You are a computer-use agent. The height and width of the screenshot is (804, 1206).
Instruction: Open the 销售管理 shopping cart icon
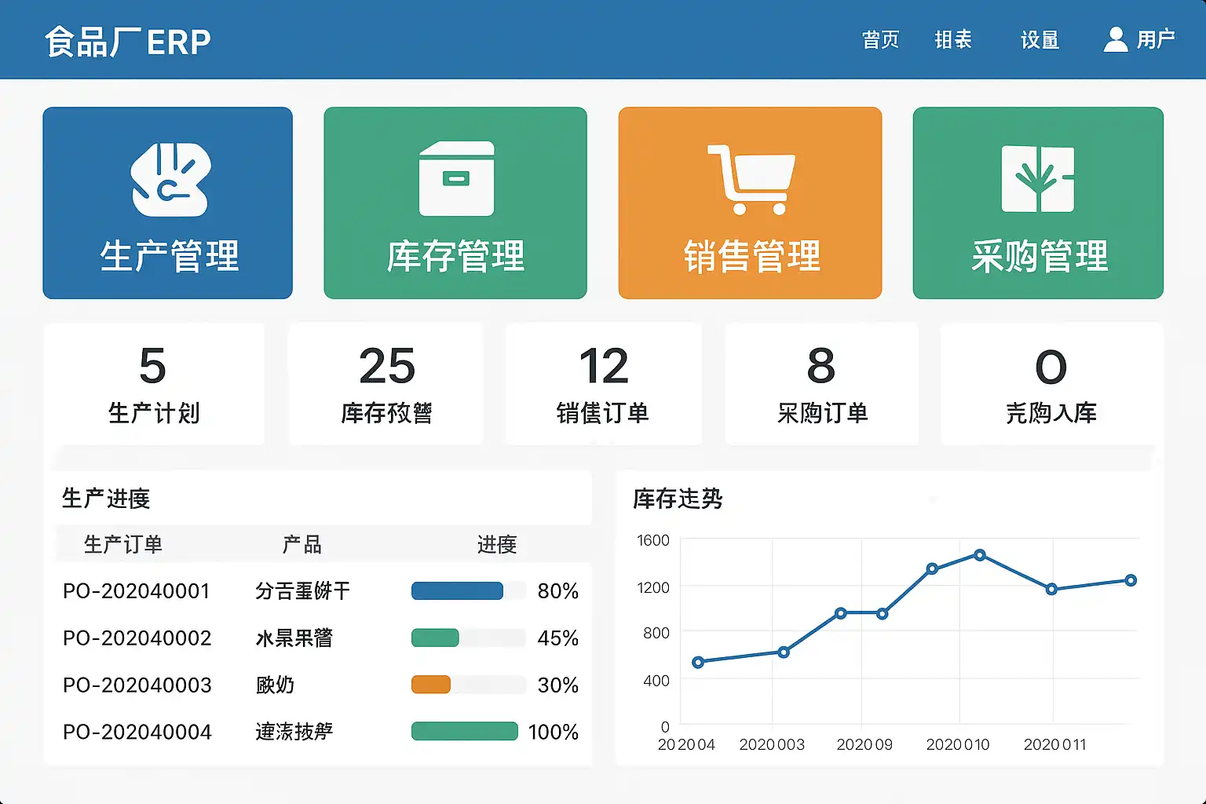point(751,179)
